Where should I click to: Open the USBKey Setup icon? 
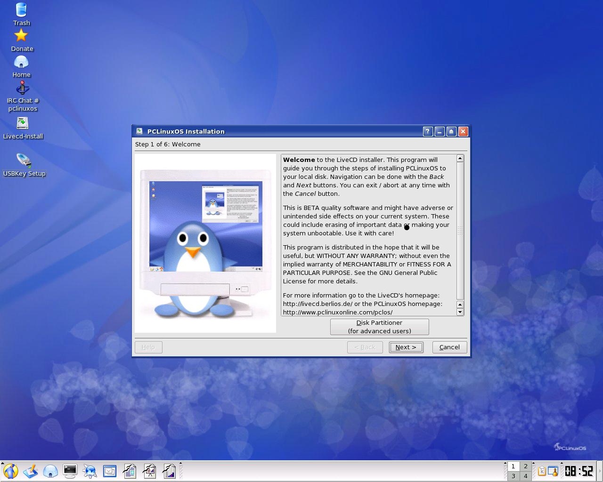point(24,165)
